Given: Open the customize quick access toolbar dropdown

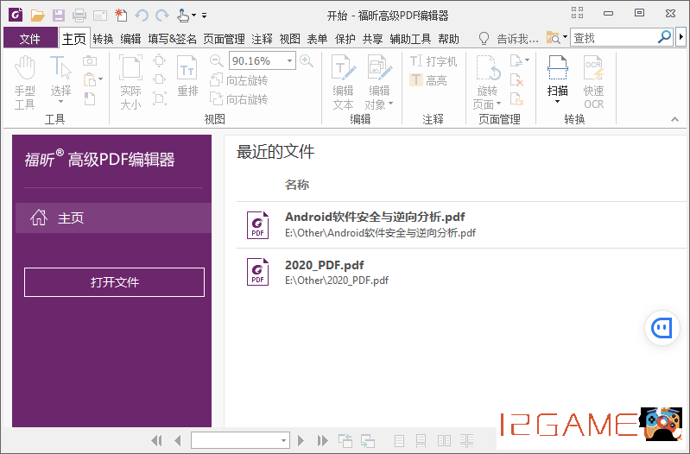Looking at the screenshot, I should point(204,16).
